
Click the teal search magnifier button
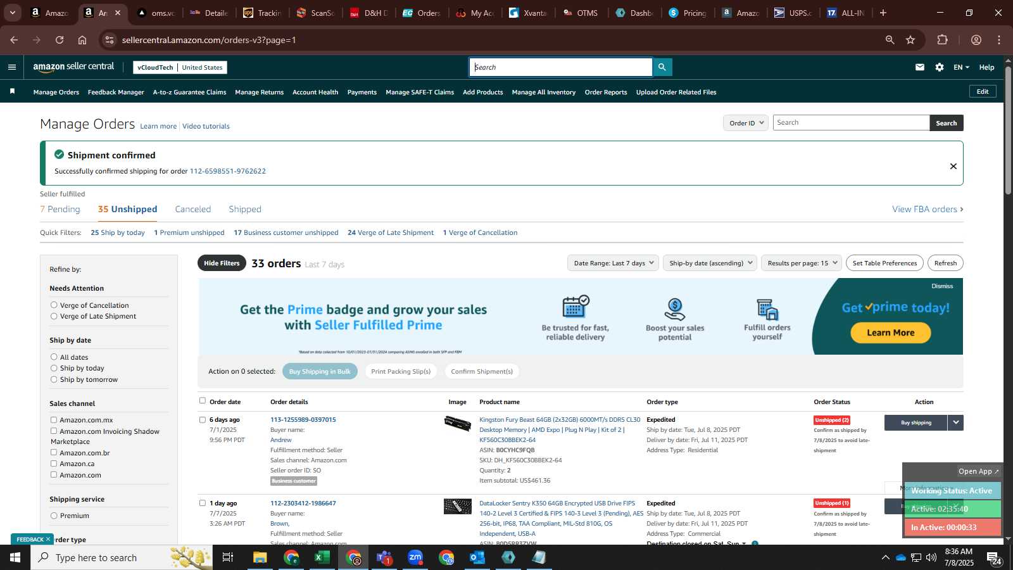[x=662, y=67]
